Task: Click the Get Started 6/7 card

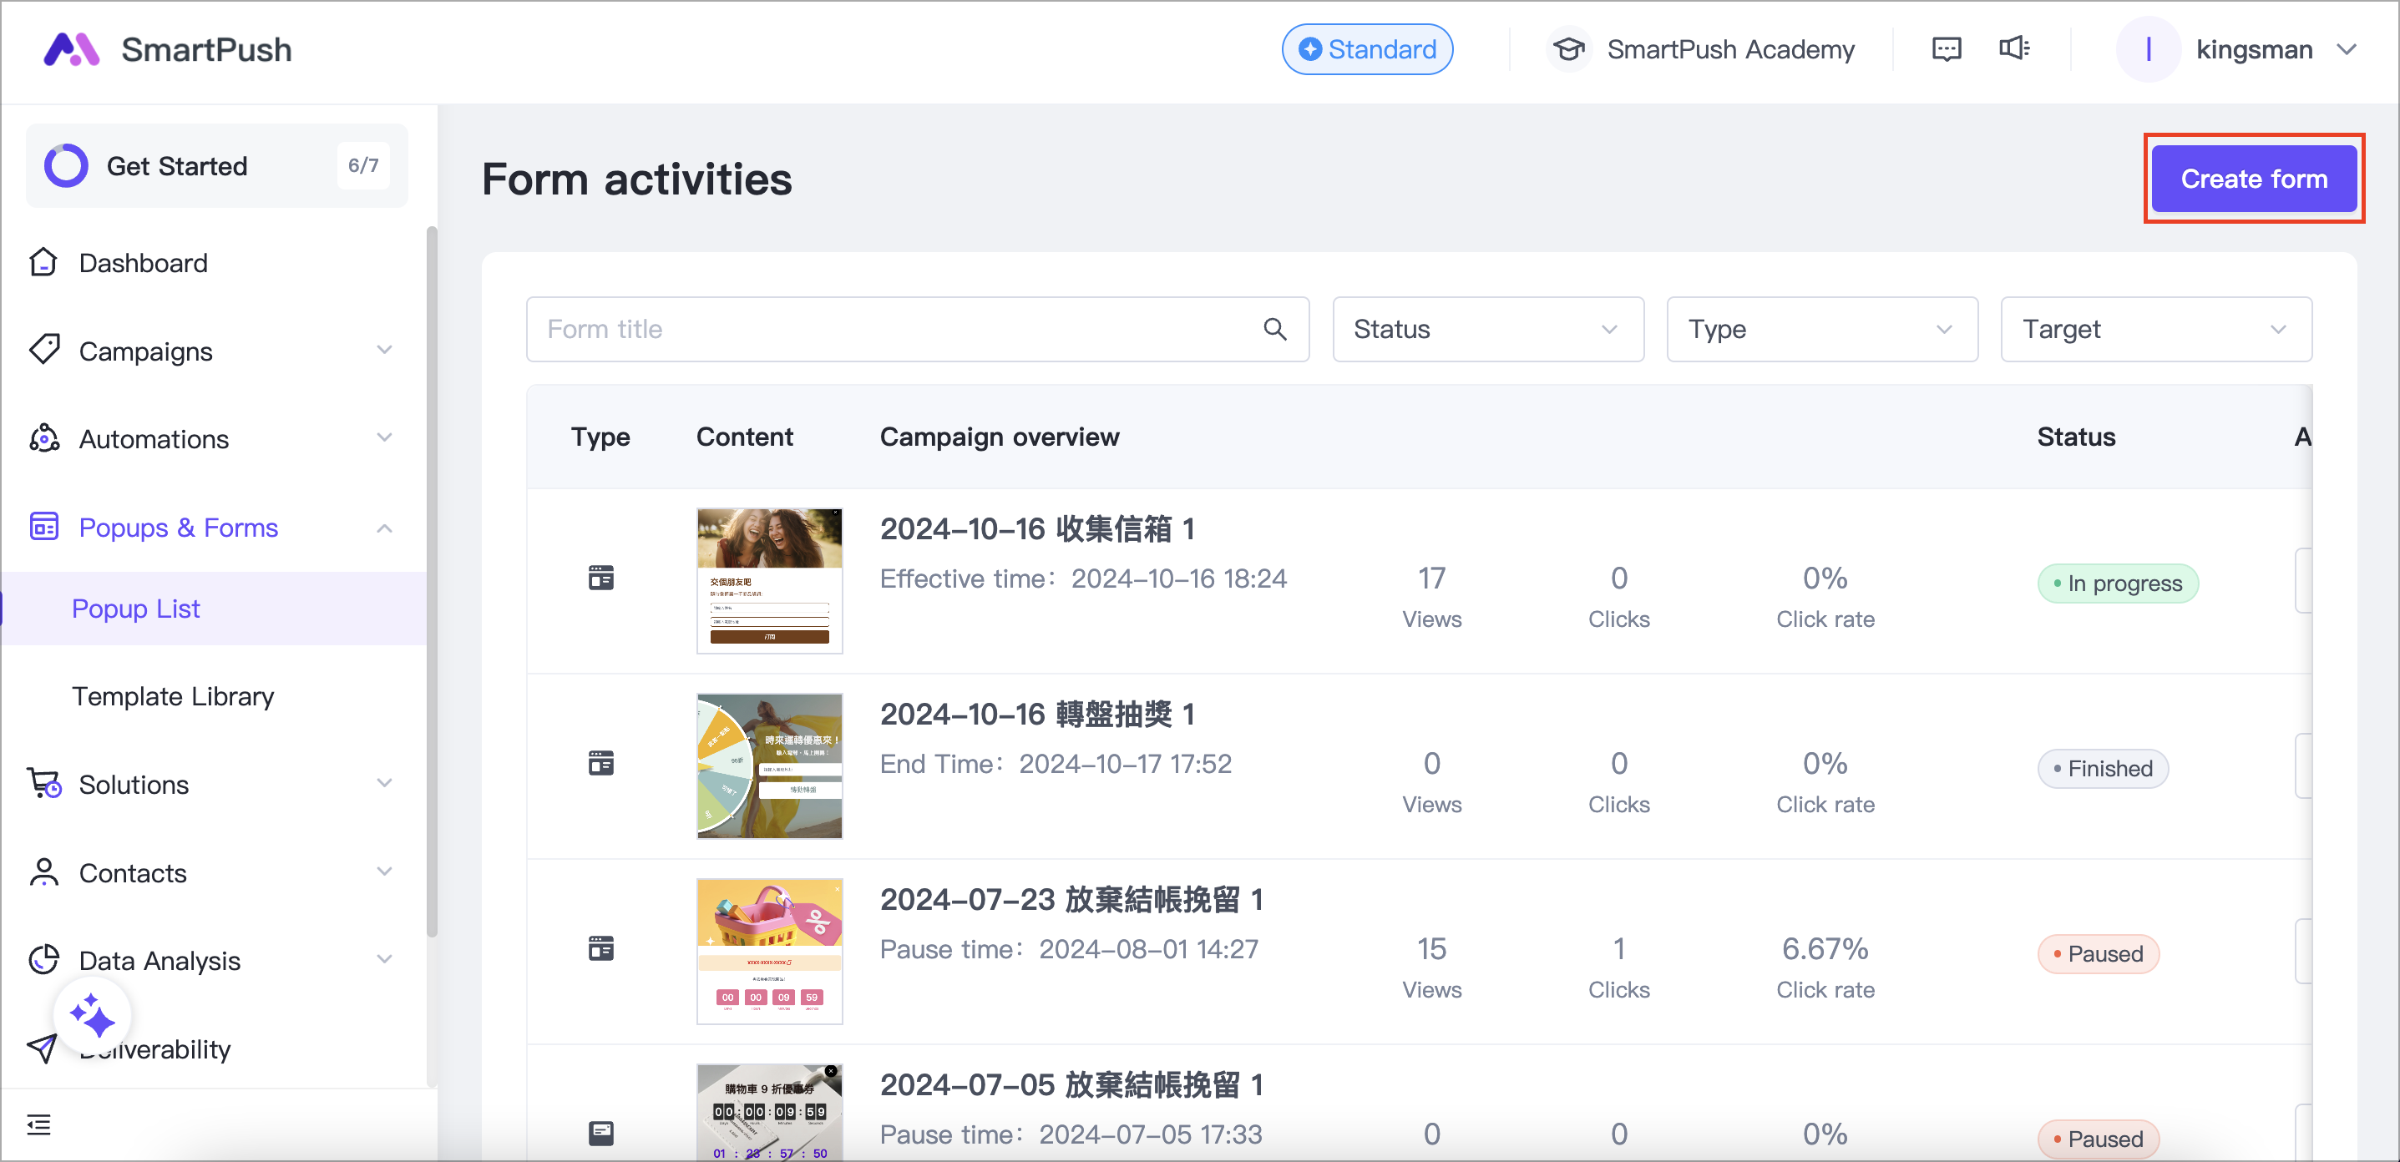Action: point(217,166)
